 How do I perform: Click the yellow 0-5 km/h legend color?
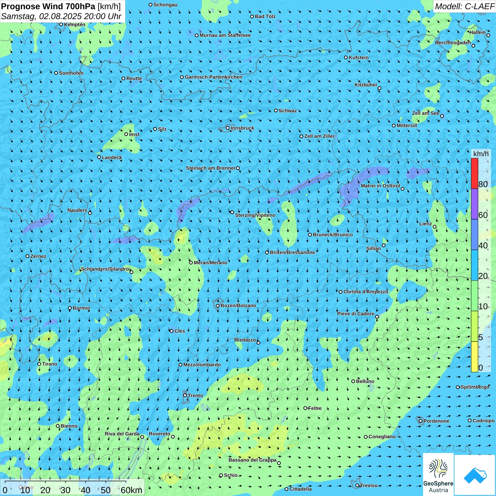tap(474, 357)
